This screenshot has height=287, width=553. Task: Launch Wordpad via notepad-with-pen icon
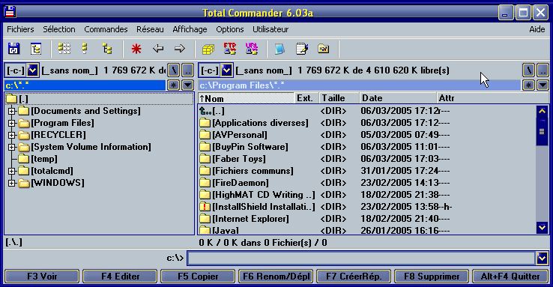[x=302, y=49]
